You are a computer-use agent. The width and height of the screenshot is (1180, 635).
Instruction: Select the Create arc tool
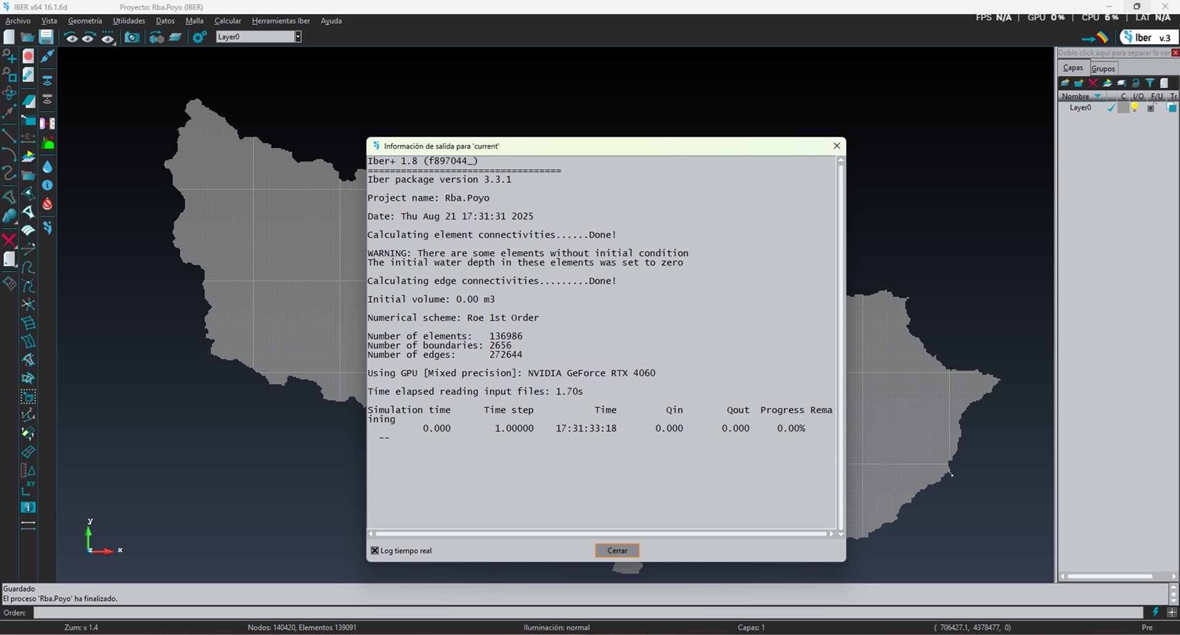(x=9, y=153)
